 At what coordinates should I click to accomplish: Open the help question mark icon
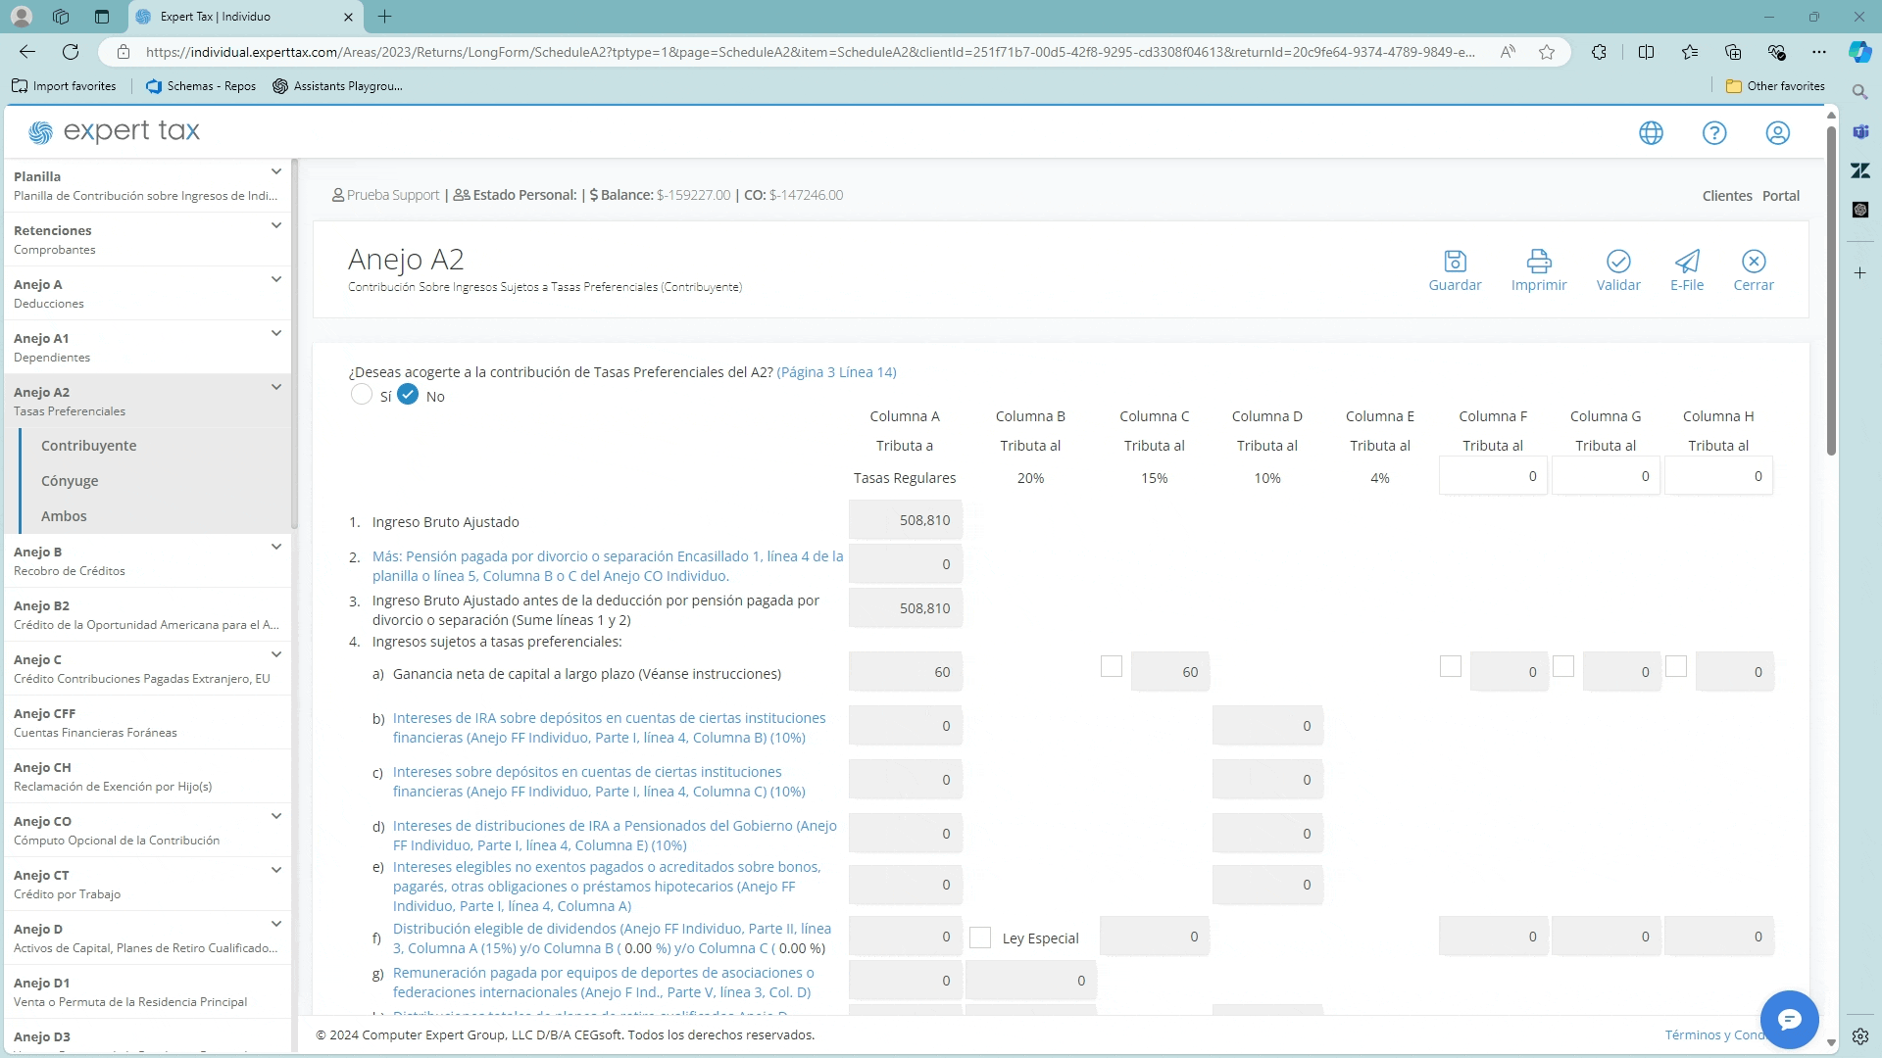[1713, 133]
